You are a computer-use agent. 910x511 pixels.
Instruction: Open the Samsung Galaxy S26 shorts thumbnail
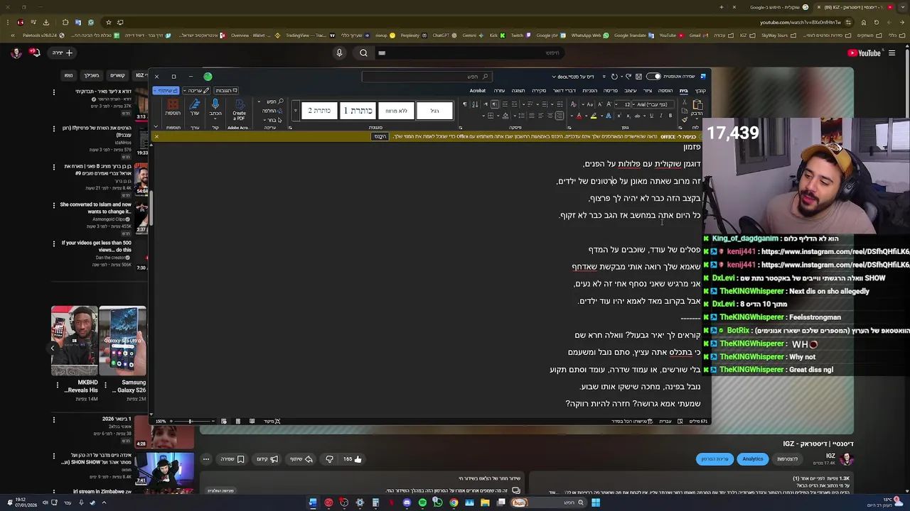[123, 341]
